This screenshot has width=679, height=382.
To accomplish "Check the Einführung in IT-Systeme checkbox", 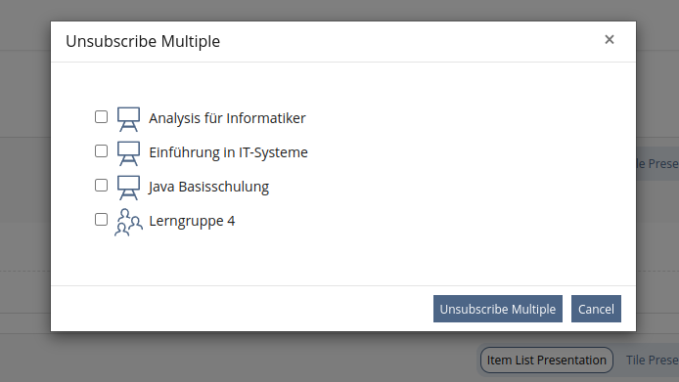I will (102, 151).
